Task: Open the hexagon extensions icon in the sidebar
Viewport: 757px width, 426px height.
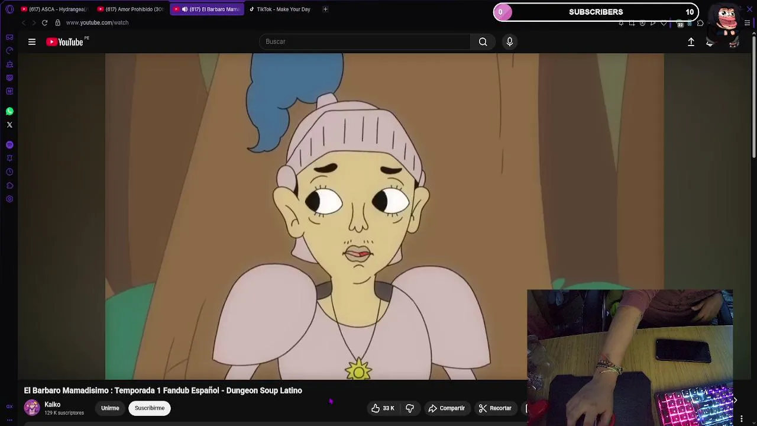Action: tap(9, 185)
